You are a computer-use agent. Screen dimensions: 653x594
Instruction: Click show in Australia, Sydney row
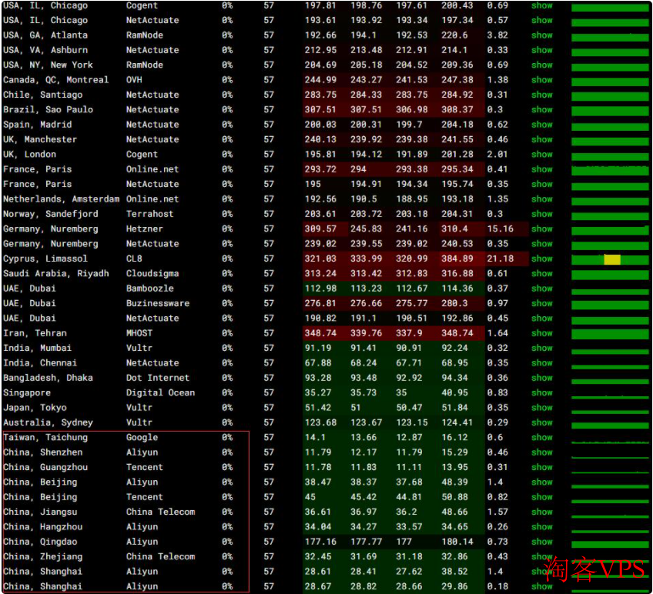pos(542,422)
